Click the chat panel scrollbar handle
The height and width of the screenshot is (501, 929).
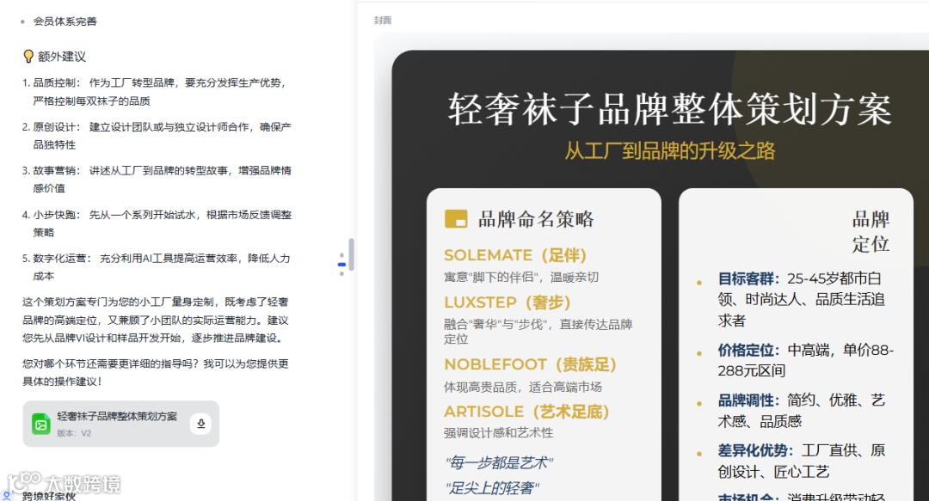(351, 254)
